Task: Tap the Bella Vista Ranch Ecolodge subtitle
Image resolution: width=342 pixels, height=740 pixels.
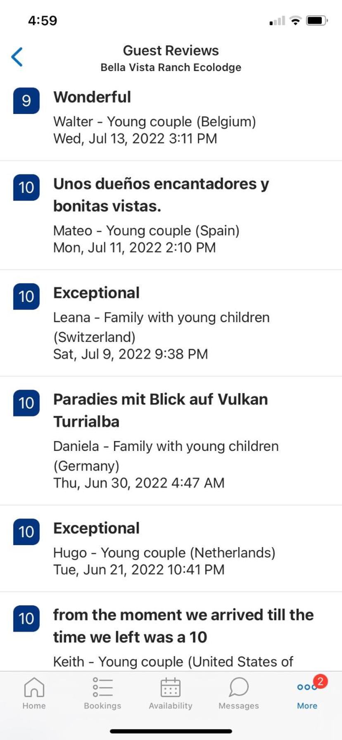Action: 171,67
